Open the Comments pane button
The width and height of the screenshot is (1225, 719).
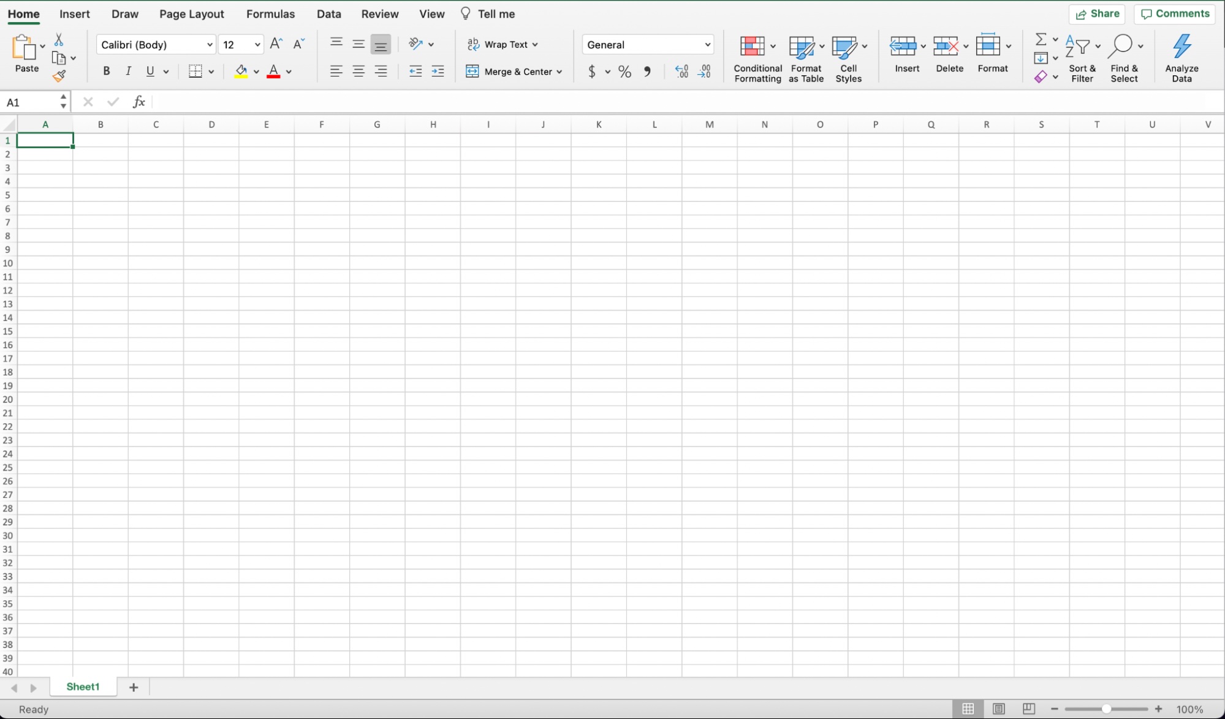pos(1175,13)
